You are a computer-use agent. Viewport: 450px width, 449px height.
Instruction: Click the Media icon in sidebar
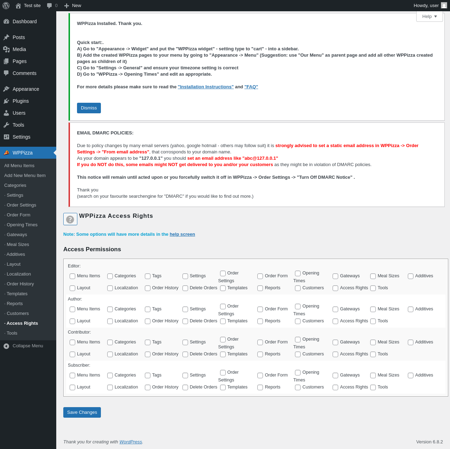[6, 49]
